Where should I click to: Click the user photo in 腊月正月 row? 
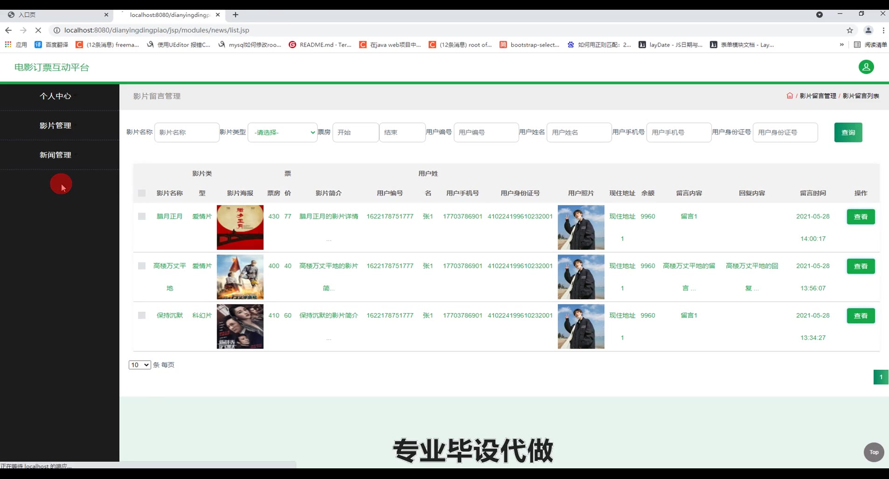581,227
